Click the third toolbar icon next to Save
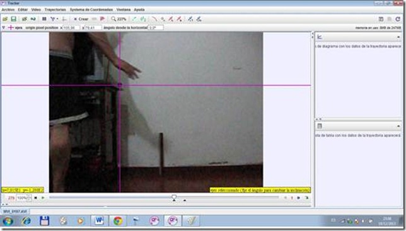 click(25, 19)
